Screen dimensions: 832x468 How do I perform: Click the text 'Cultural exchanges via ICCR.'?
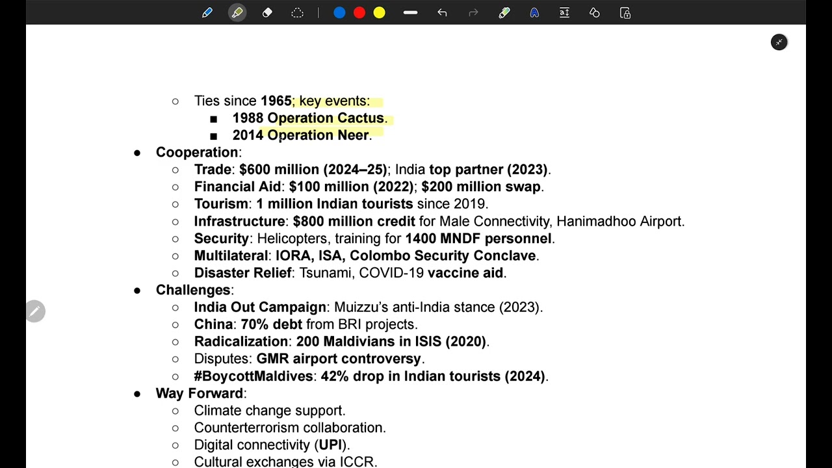285,461
